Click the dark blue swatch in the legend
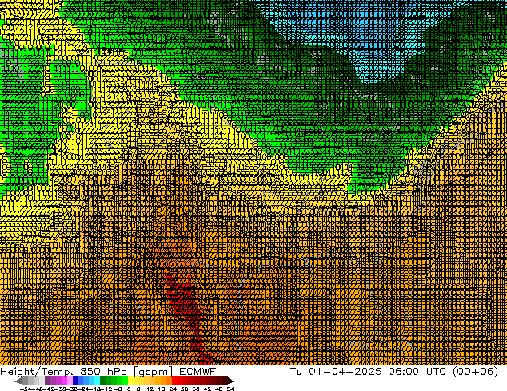 75,381
